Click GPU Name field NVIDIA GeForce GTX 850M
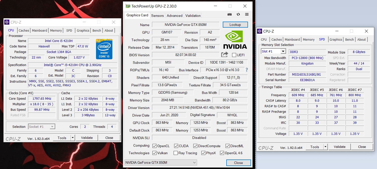 [x=185, y=25]
